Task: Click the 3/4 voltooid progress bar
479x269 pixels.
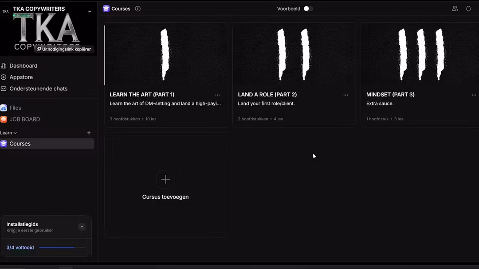Action: tap(62, 247)
